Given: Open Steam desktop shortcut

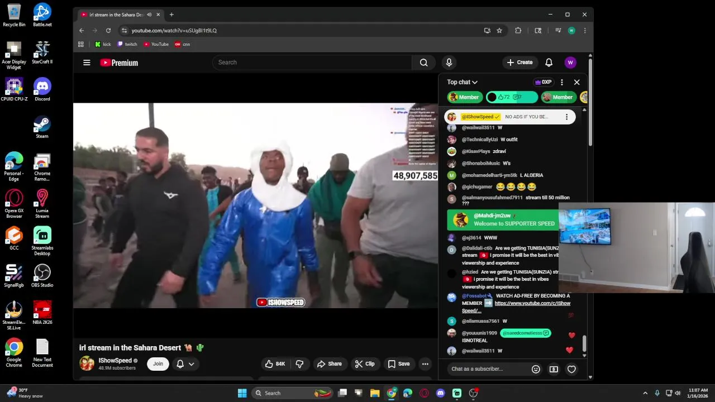Looking at the screenshot, I should (x=42, y=127).
